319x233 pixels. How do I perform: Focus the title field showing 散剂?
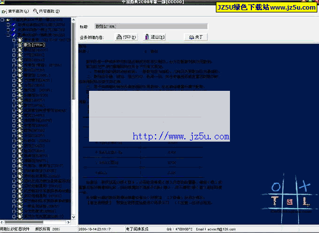[x=151, y=27]
